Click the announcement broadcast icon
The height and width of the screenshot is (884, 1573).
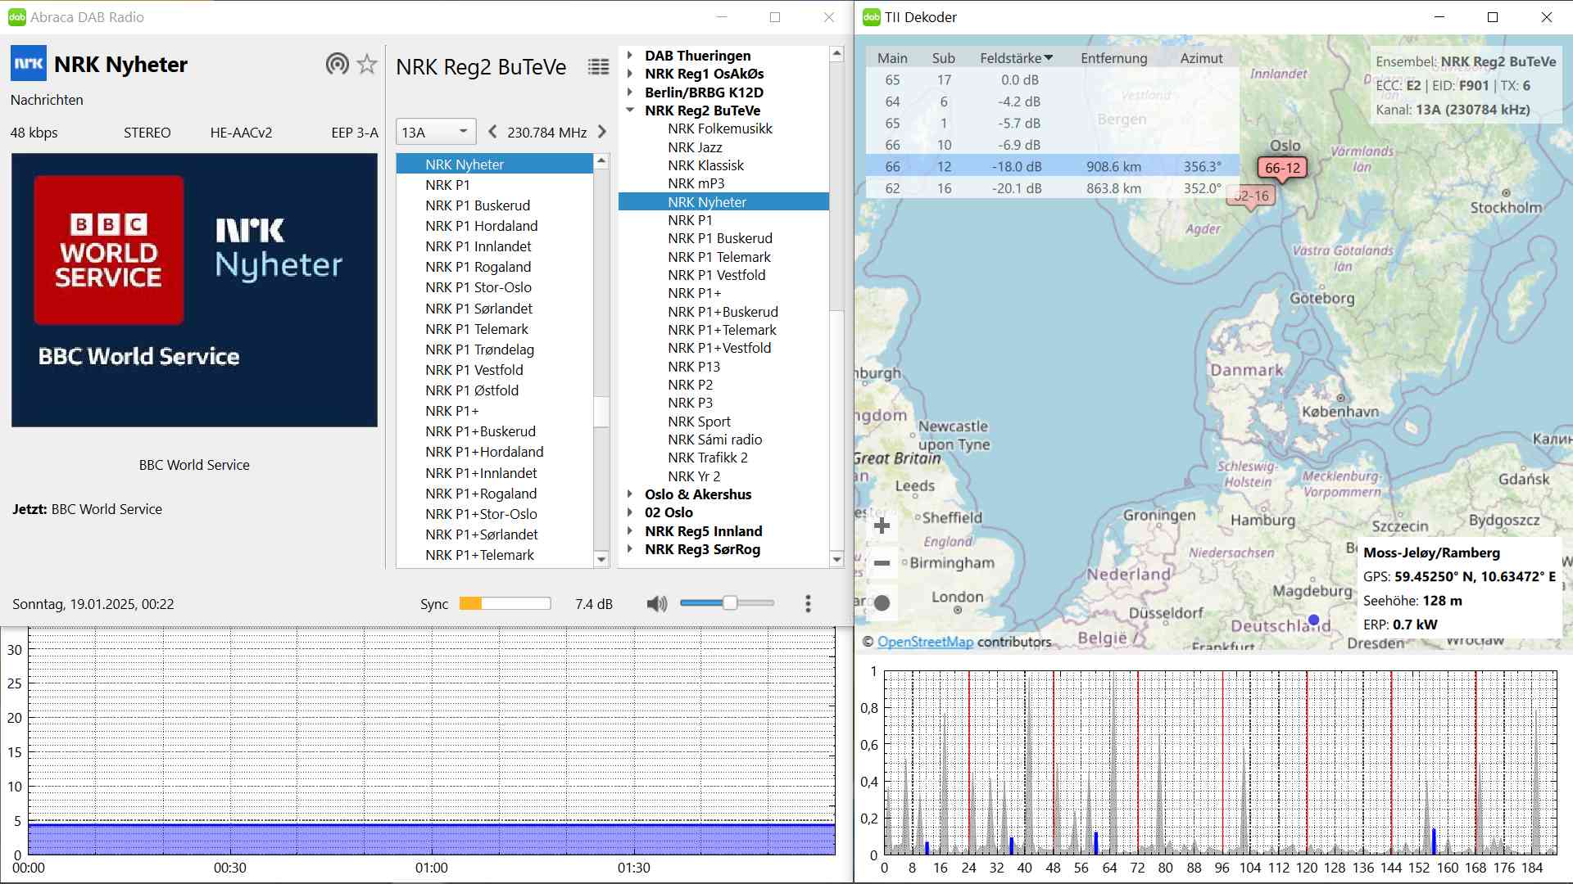point(337,64)
